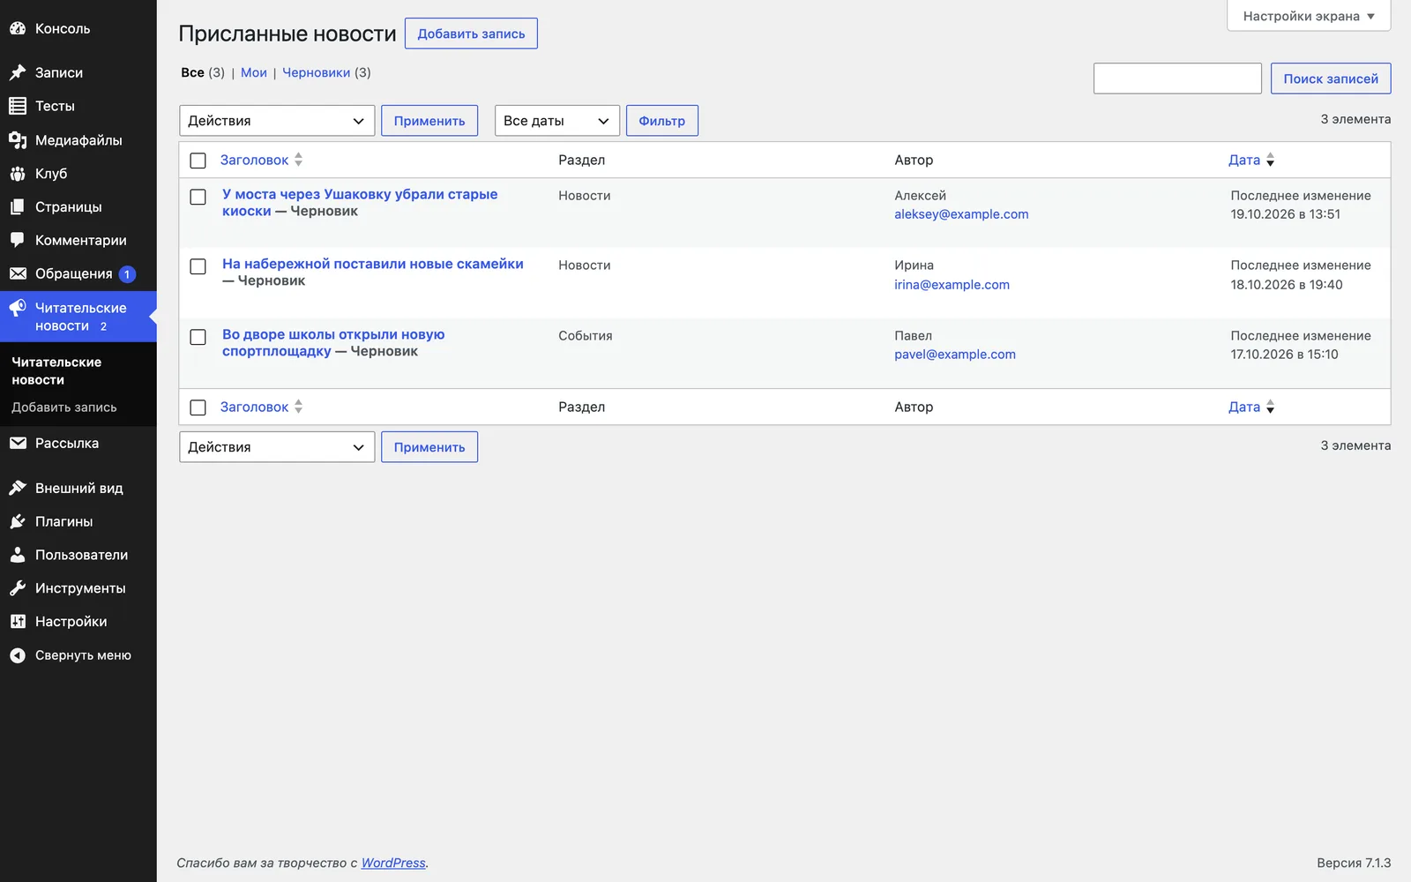Select the checkbox for the Ушаковку киоски post
The image size is (1411, 882).
[198, 197]
